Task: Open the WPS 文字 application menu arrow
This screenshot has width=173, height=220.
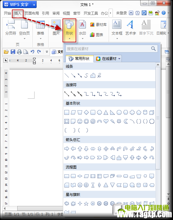Action: pyautogui.click(x=34, y=5)
